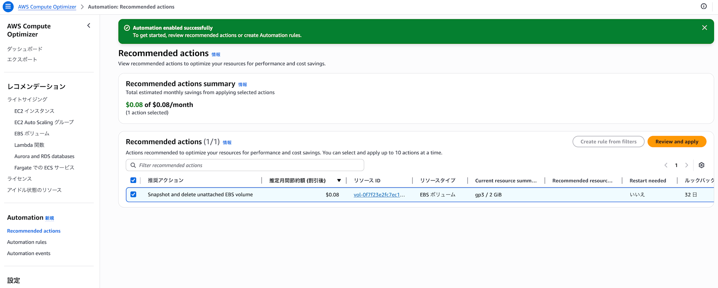This screenshot has height=288, width=718.
Task: Open Fargate での ECS サービス recommendations
Action: tap(45, 167)
